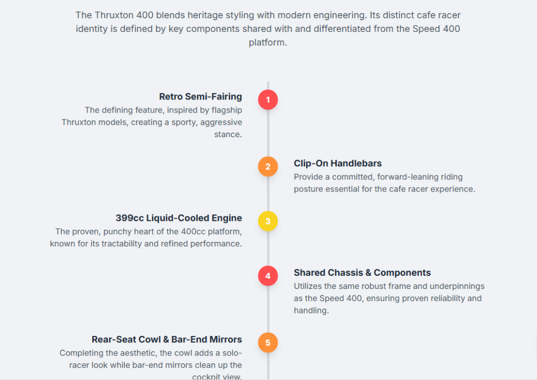Click the engine description starting "The proven, punchy"
Viewport: 537px width, 380px height.
pos(146,238)
